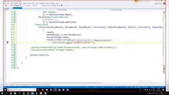Open the Main(string[] args) member dropdown

click(138, 10)
